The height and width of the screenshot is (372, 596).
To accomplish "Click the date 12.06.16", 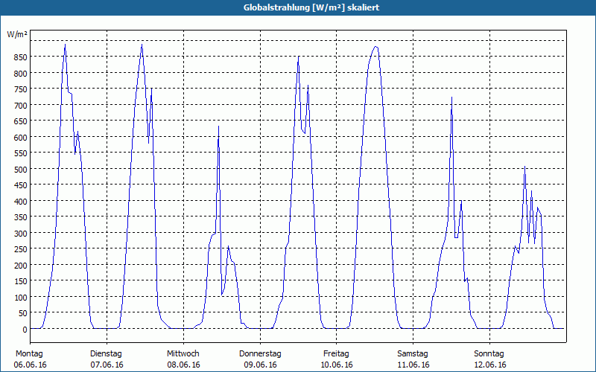I will tap(490, 365).
